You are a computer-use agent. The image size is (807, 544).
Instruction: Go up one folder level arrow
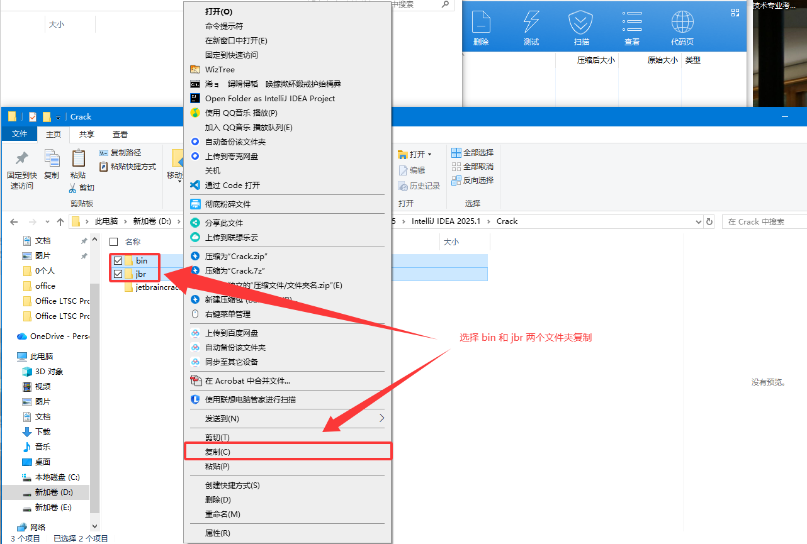[60, 221]
